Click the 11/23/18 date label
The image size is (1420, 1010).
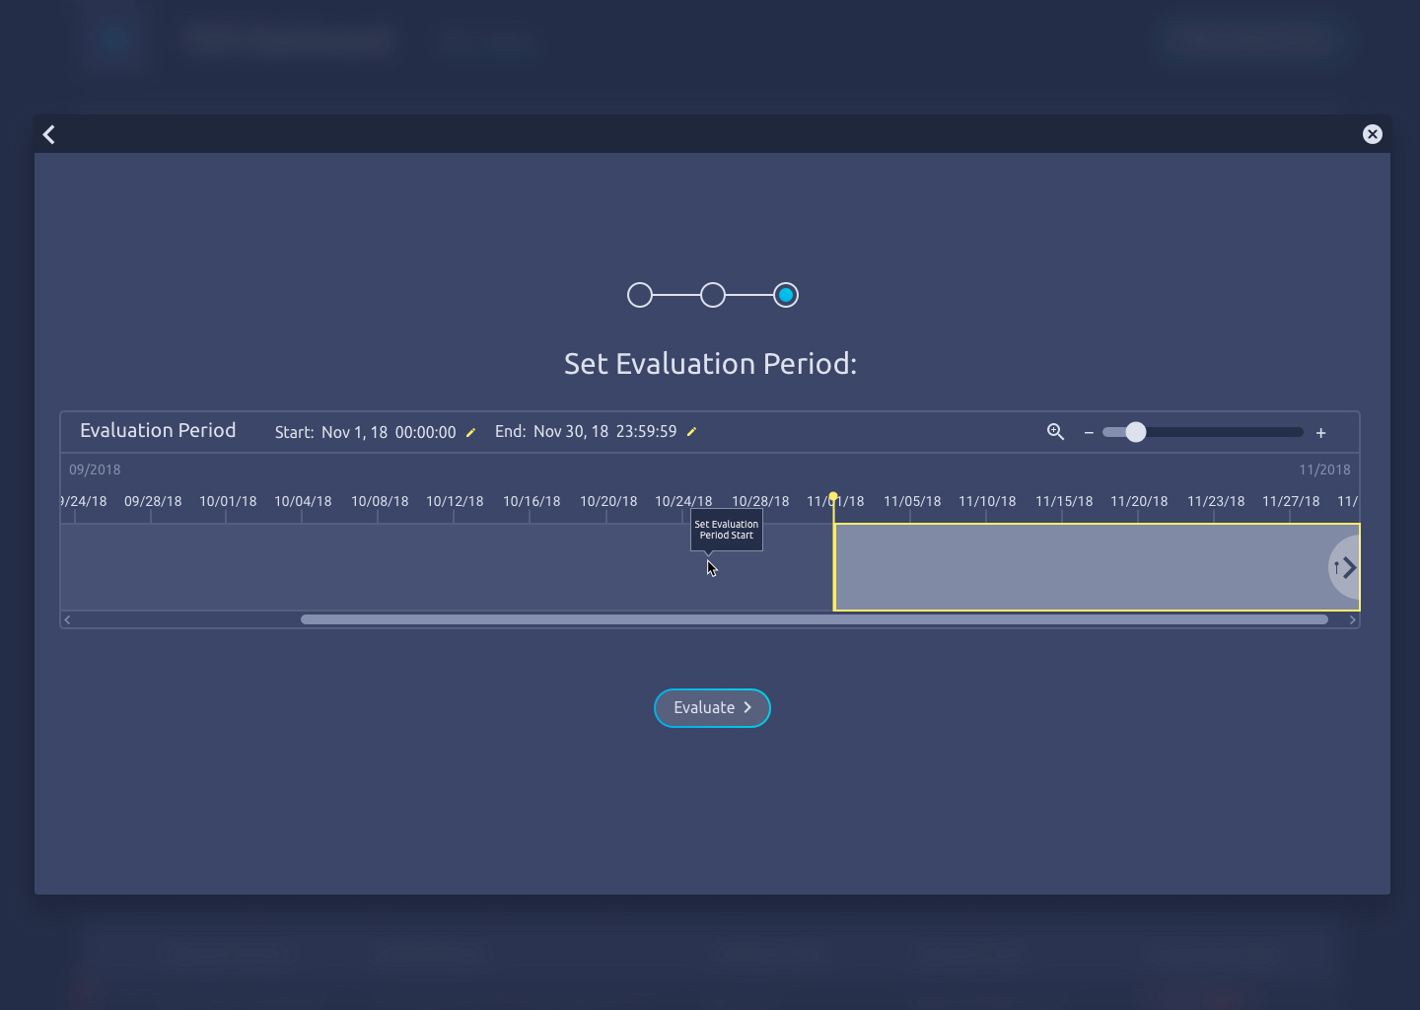coord(1216,501)
